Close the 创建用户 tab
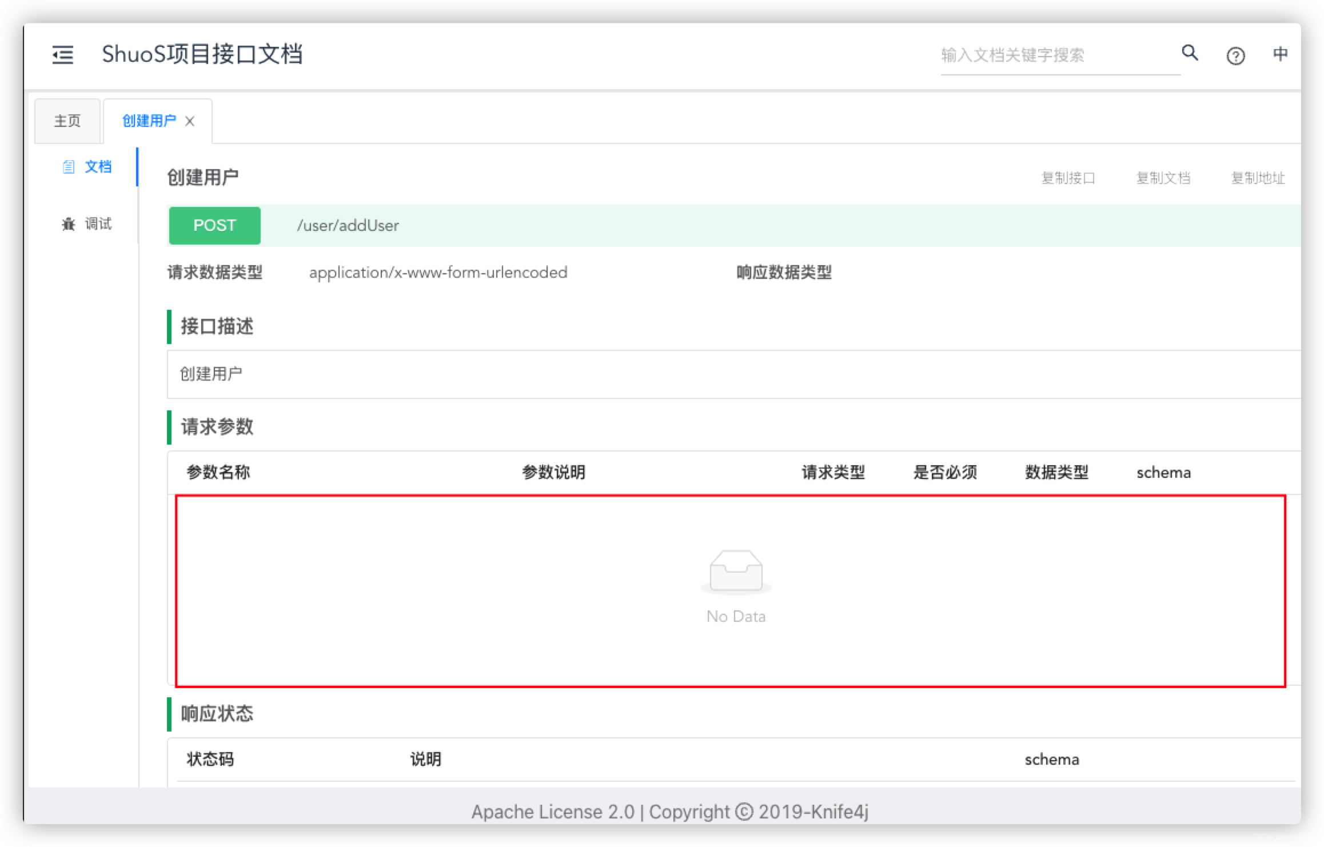This screenshot has height=847, width=1324. pyautogui.click(x=190, y=121)
